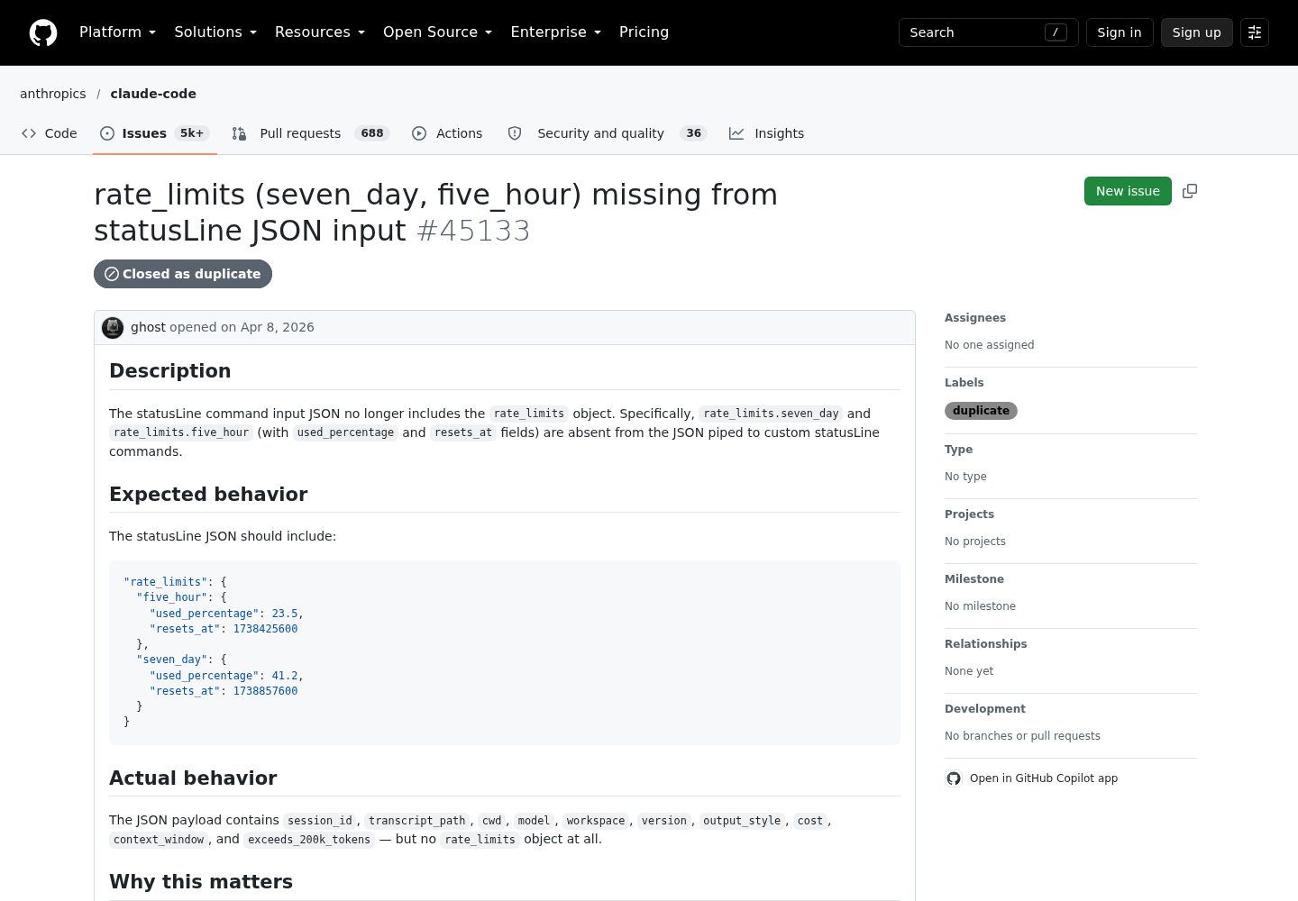Viewport: 1298px width, 901px height.
Task: Click issue number #45133
Action: tap(473, 231)
